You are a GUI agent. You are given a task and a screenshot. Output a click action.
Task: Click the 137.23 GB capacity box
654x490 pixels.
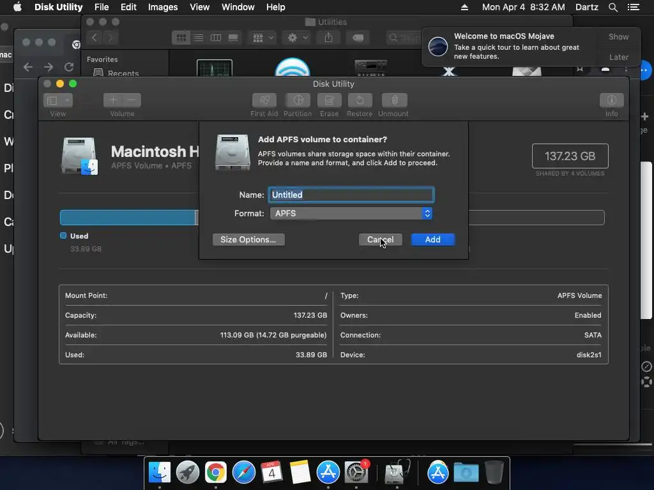point(570,156)
